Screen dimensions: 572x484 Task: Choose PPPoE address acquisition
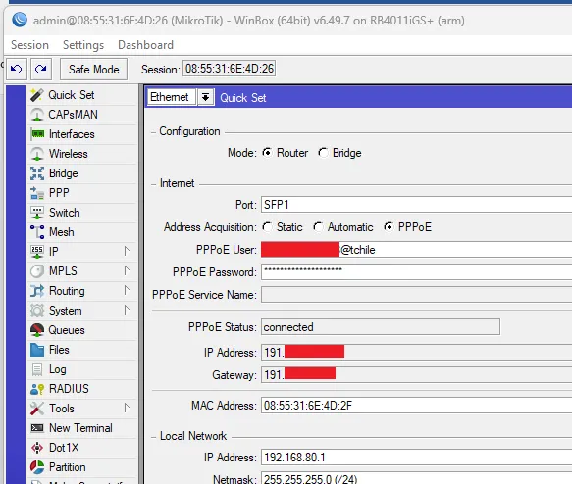(x=389, y=227)
